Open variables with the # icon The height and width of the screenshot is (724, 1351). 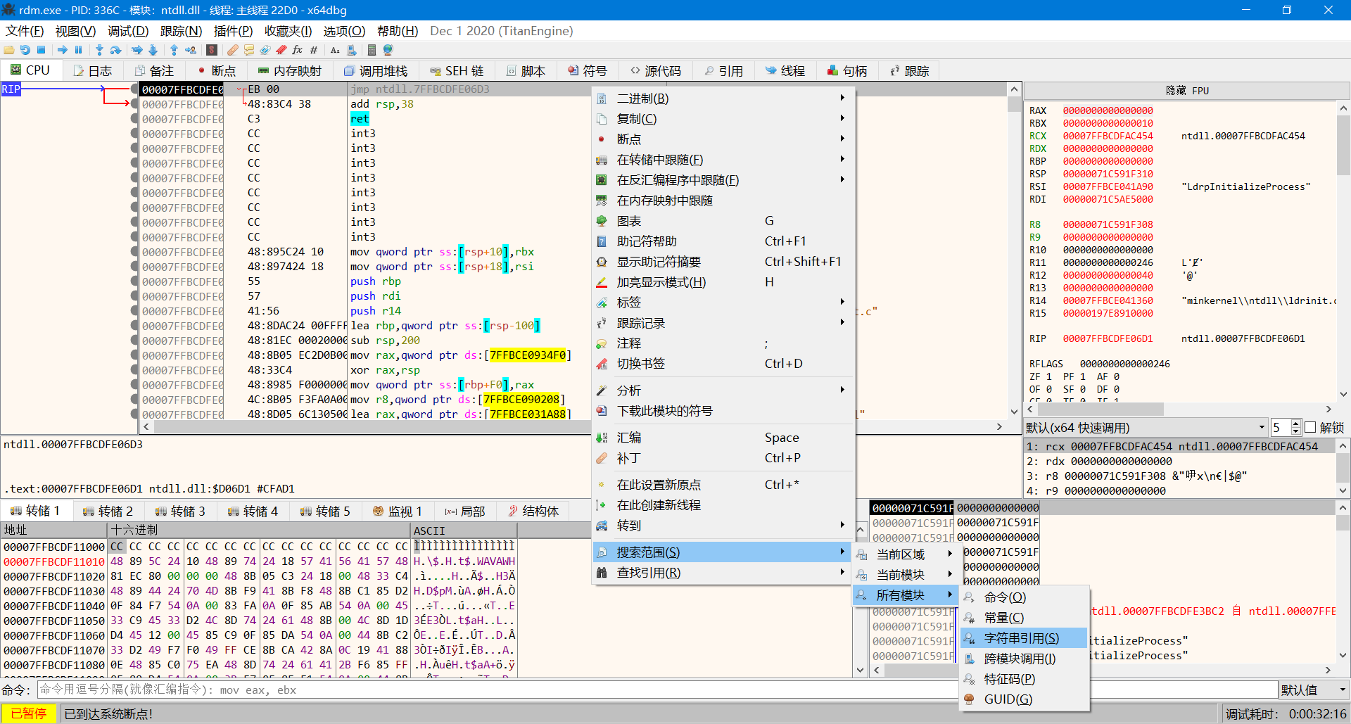point(314,50)
